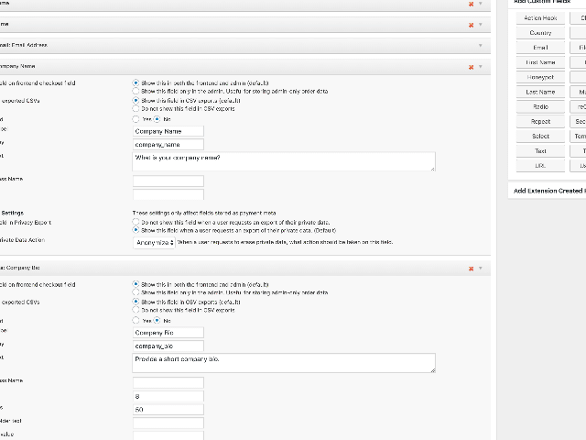Delete the Company Name field with red X
This screenshot has height=440, width=586.
point(471,67)
